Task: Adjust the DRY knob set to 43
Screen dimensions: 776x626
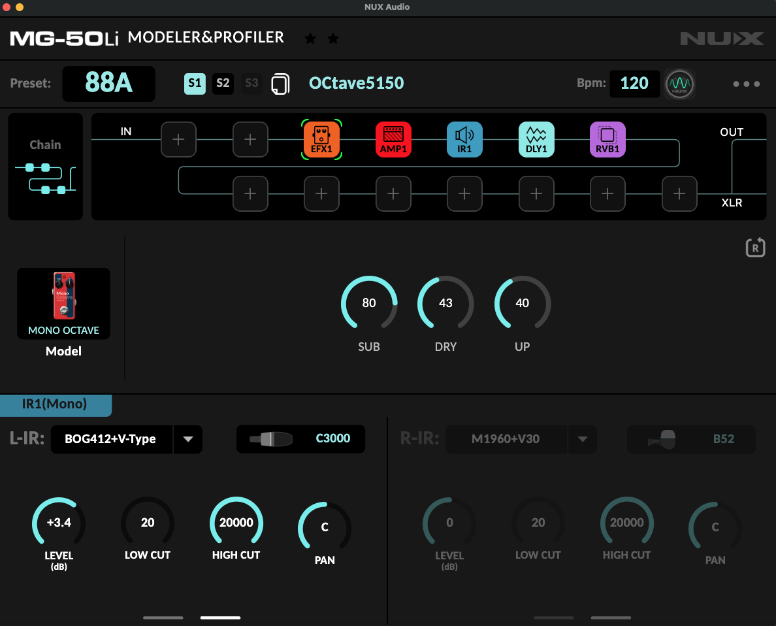Action: tap(445, 303)
